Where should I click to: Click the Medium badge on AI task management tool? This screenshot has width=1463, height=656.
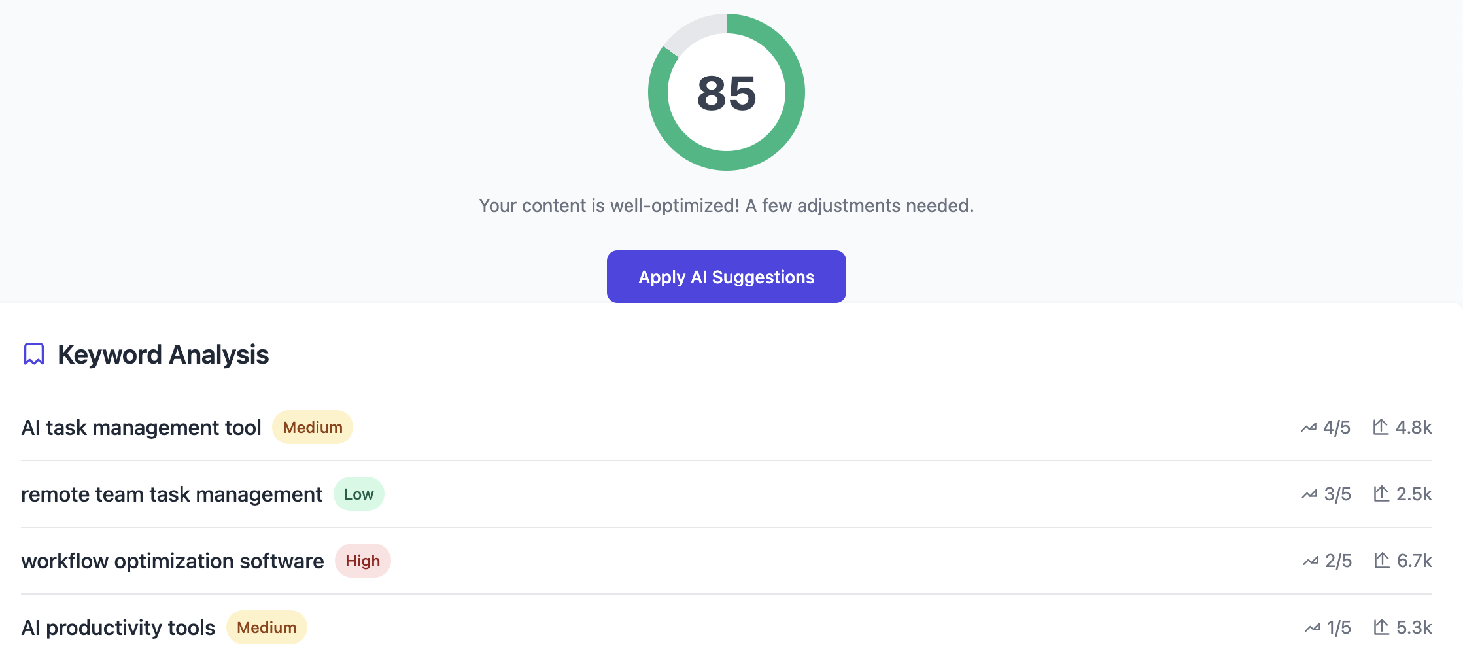point(313,428)
